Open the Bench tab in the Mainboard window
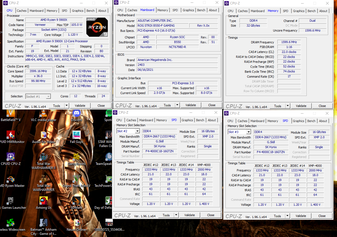The width and height of the screenshot is (337, 237). click(x=201, y=10)
